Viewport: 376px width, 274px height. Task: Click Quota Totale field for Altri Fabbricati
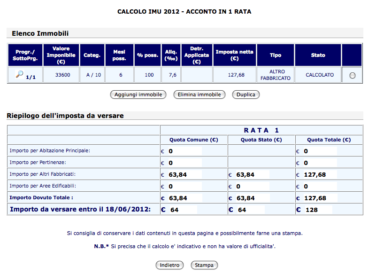pyautogui.click(x=320, y=174)
